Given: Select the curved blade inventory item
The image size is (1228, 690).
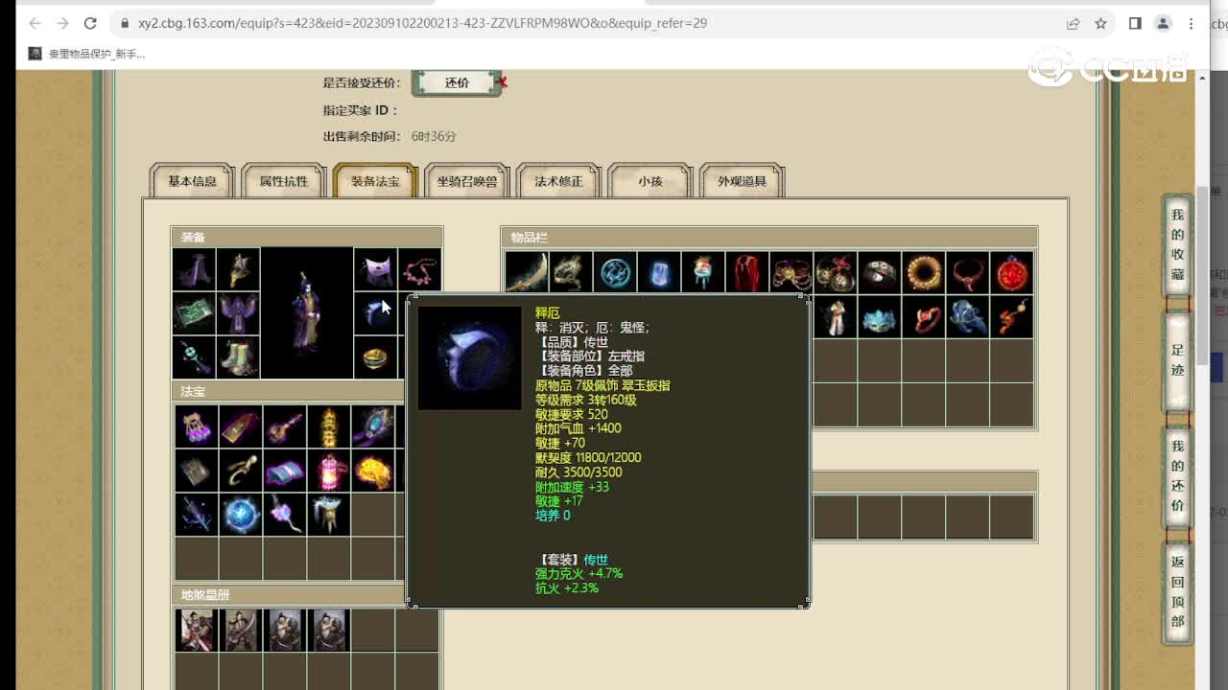Looking at the screenshot, I should tap(527, 272).
